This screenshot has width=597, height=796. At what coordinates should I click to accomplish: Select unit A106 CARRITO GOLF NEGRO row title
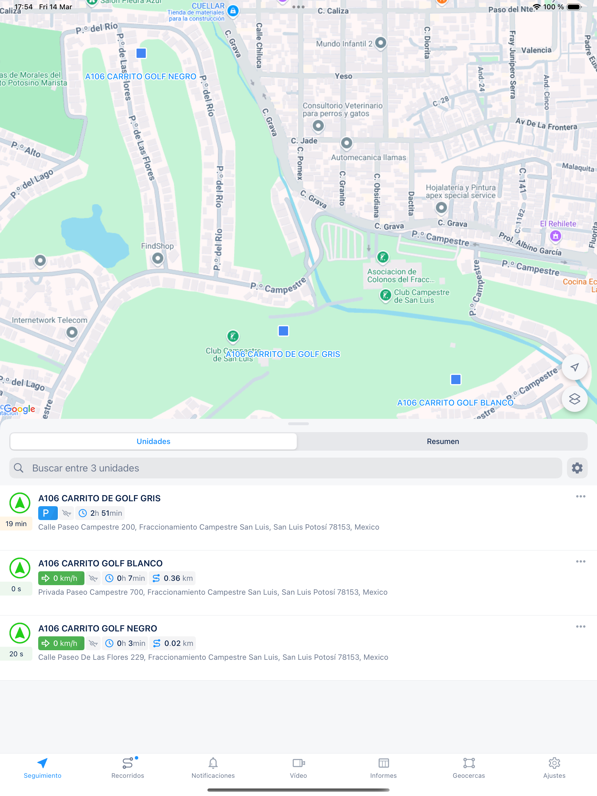tap(97, 629)
